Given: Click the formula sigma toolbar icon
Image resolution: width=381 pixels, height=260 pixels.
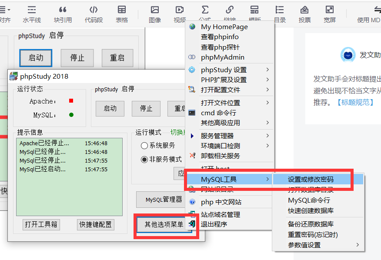Looking at the screenshot, I should coord(205,10).
